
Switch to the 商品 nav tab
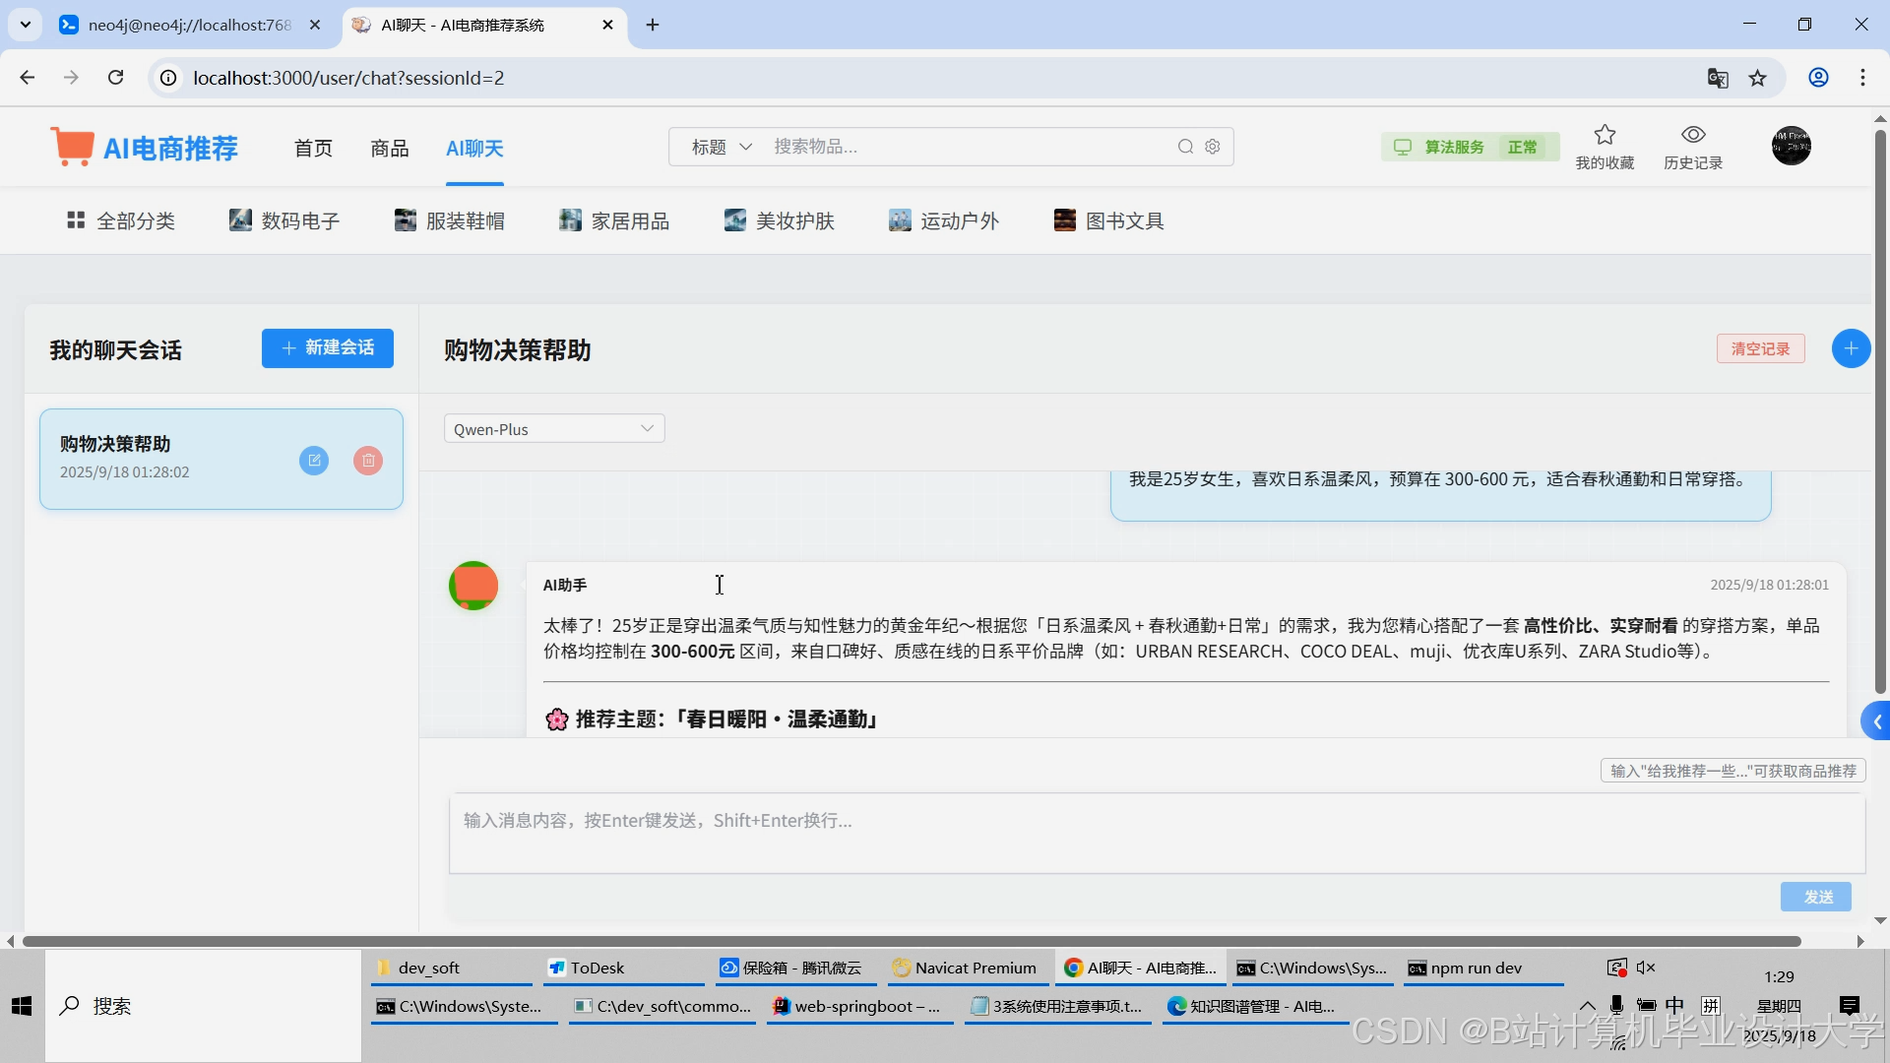(x=389, y=149)
